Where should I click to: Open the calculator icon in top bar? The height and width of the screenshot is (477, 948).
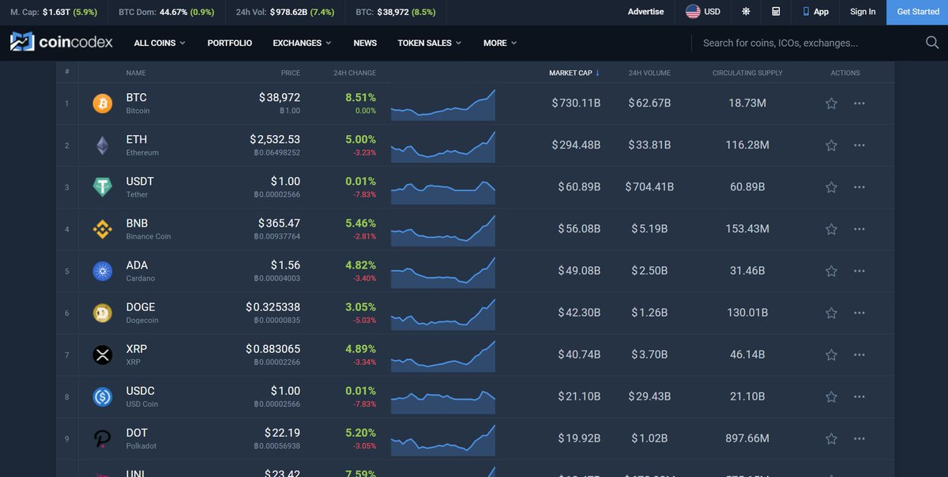[x=776, y=12]
